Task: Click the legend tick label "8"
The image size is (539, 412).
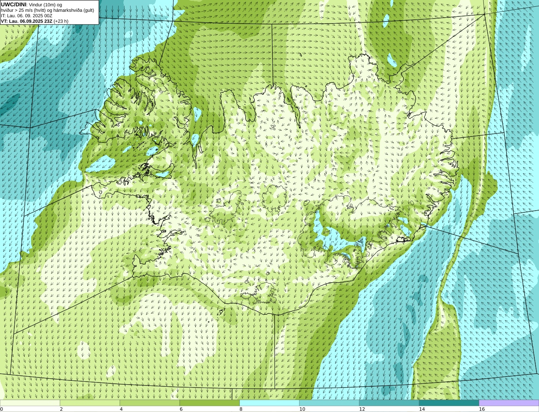Action: 241,409
